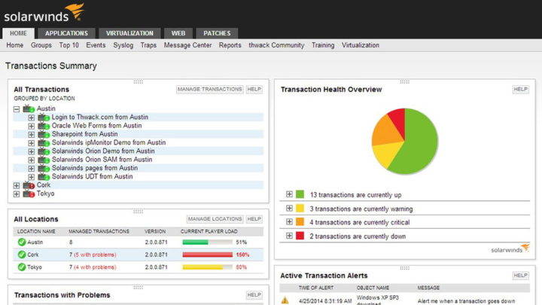This screenshot has height=305, width=542.
Task: Switch to the VIRTUALIZATION tab
Action: pyautogui.click(x=129, y=33)
